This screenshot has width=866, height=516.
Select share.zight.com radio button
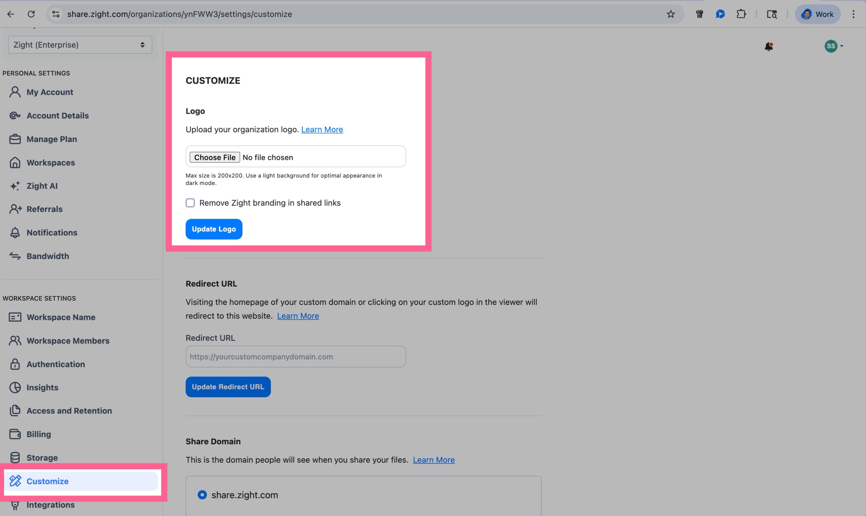[x=202, y=495]
